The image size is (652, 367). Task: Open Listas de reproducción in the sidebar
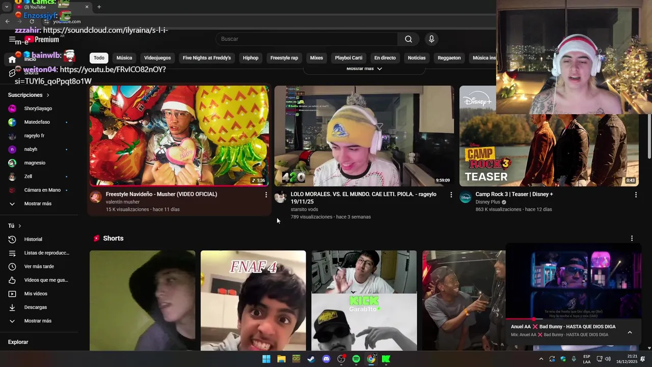pyautogui.click(x=39, y=253)
